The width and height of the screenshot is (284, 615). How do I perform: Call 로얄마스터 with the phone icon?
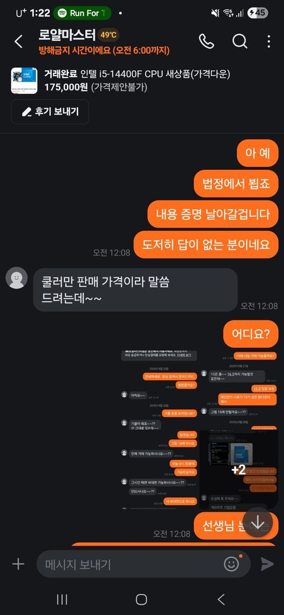click(206, 41)
